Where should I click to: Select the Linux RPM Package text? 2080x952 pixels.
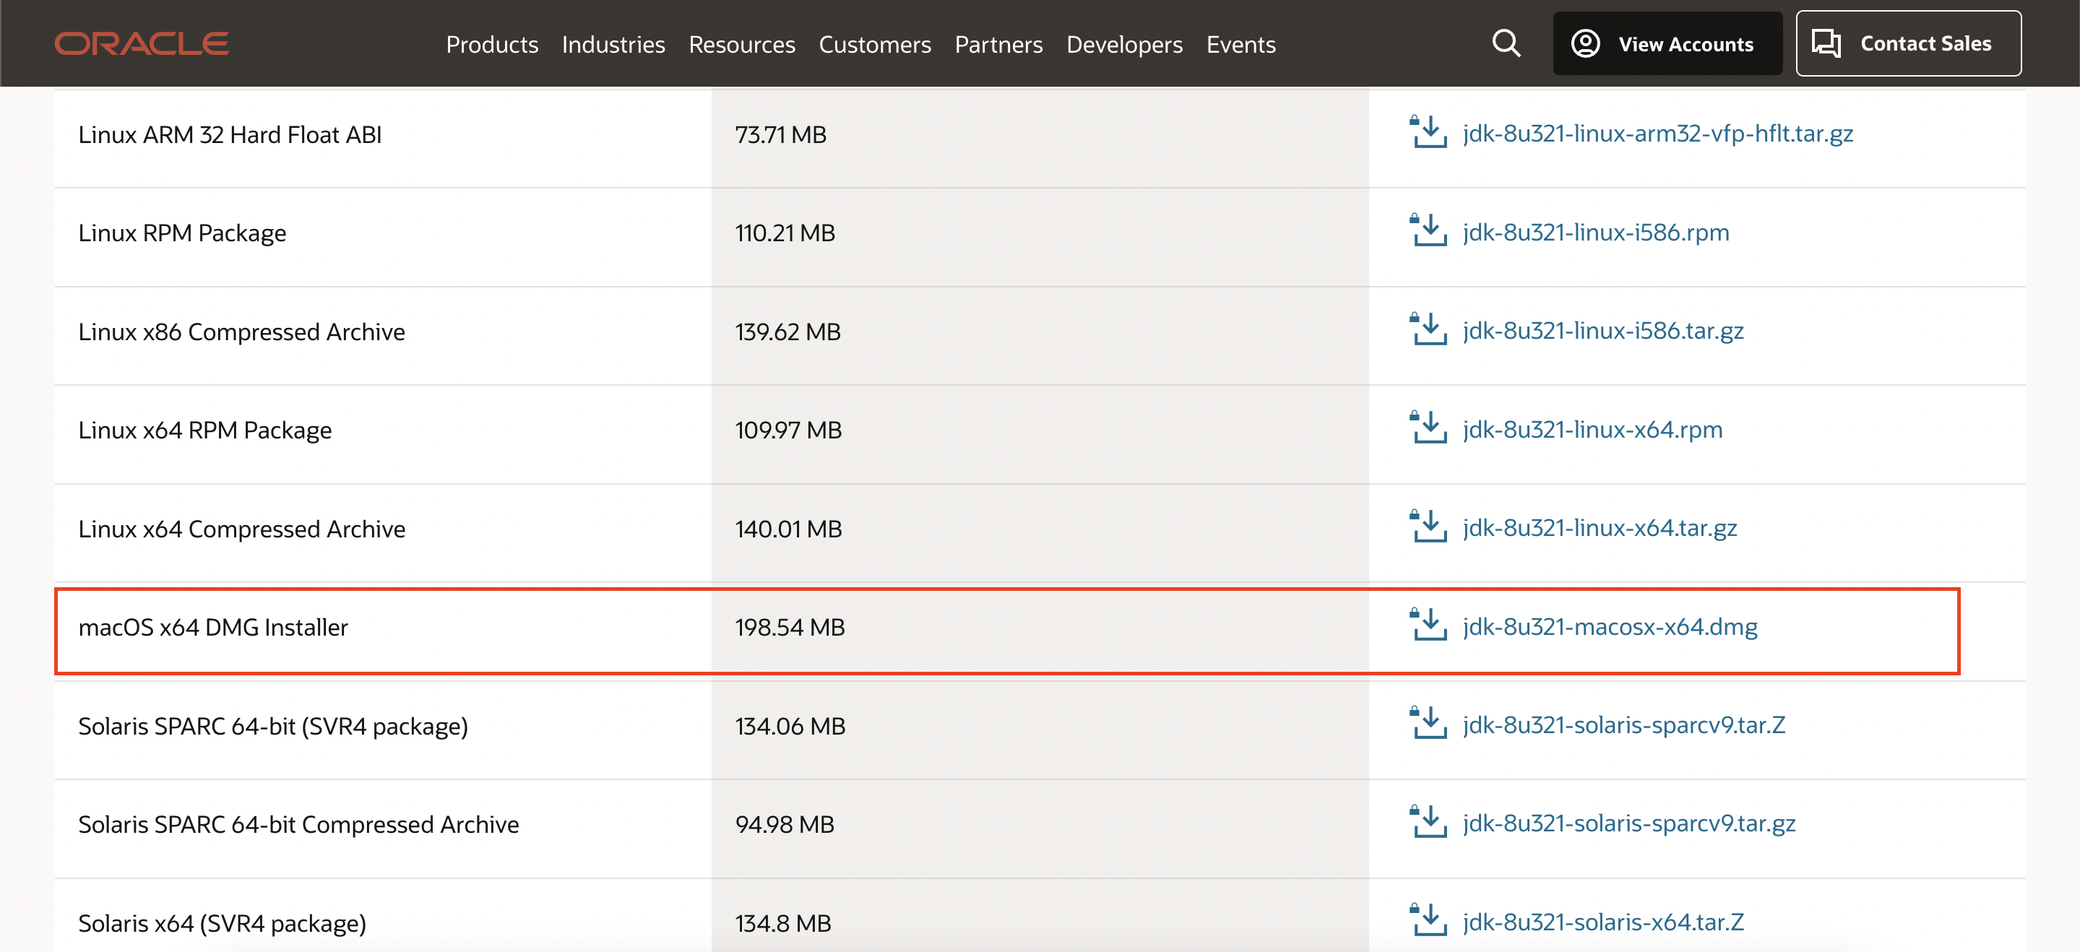(x=183, y=233)
